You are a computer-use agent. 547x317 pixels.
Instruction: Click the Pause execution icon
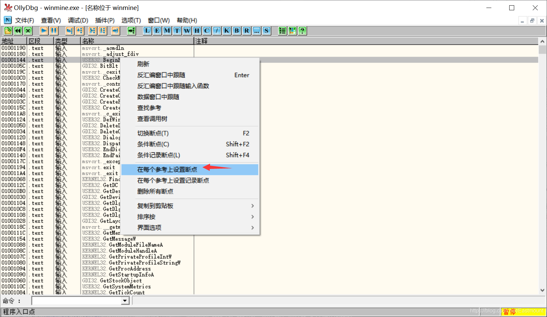54,31
